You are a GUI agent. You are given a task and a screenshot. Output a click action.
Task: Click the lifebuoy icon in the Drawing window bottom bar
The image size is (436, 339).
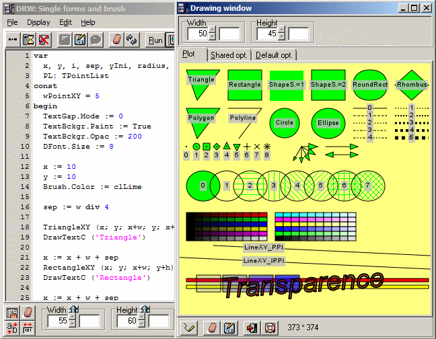coord(270,328)
